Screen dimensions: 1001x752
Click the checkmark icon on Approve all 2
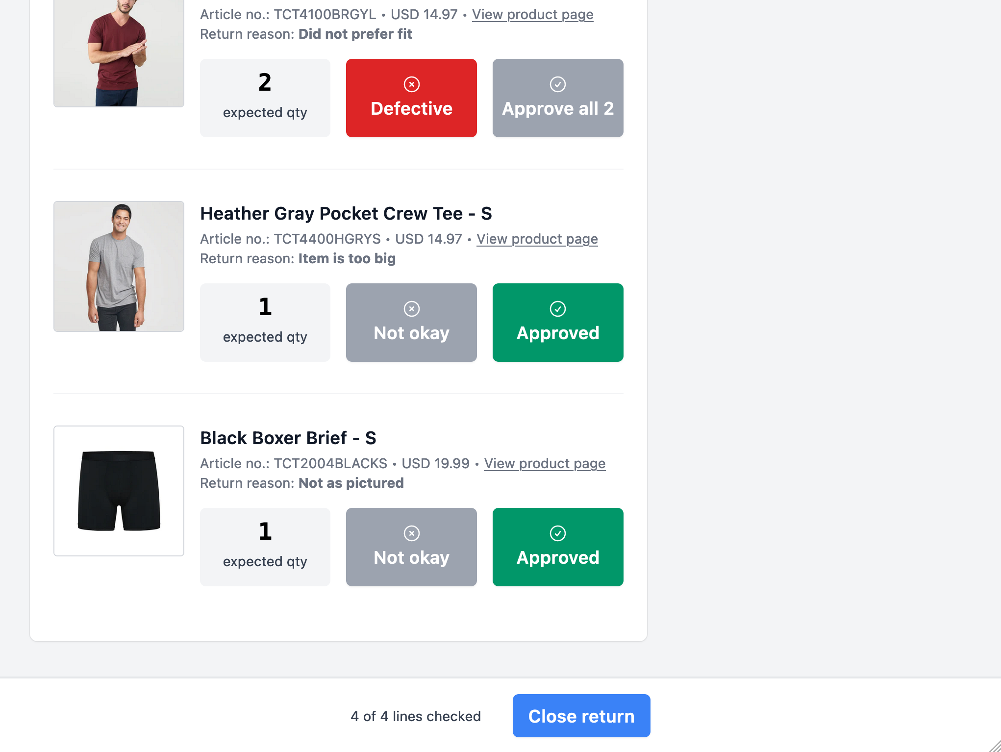tap(557, 84)
